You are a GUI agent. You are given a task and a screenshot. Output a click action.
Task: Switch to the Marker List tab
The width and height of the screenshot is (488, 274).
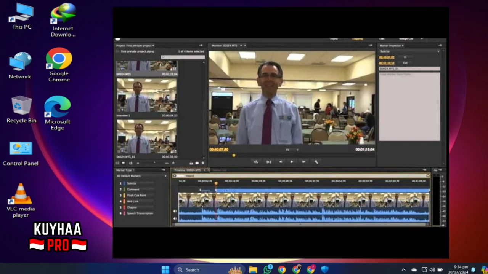coord(219,170)
